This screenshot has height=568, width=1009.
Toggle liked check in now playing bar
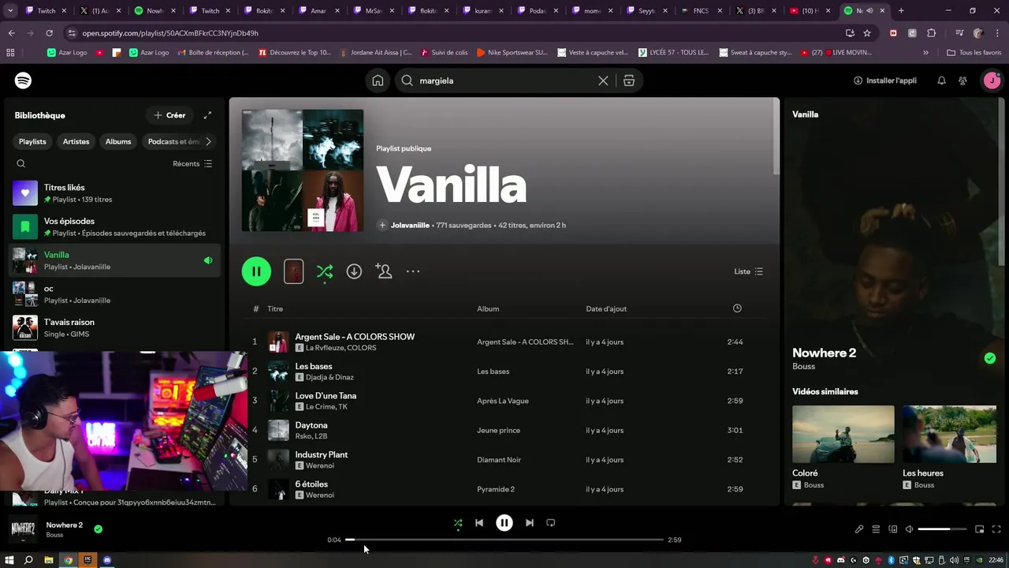(x=98, y=529)
